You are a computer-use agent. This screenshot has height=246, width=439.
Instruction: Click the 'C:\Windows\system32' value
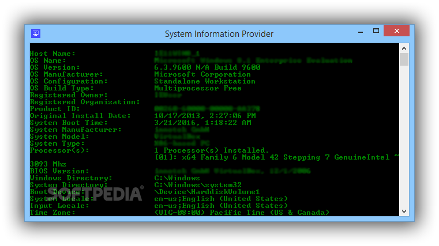tap(198, 185)
